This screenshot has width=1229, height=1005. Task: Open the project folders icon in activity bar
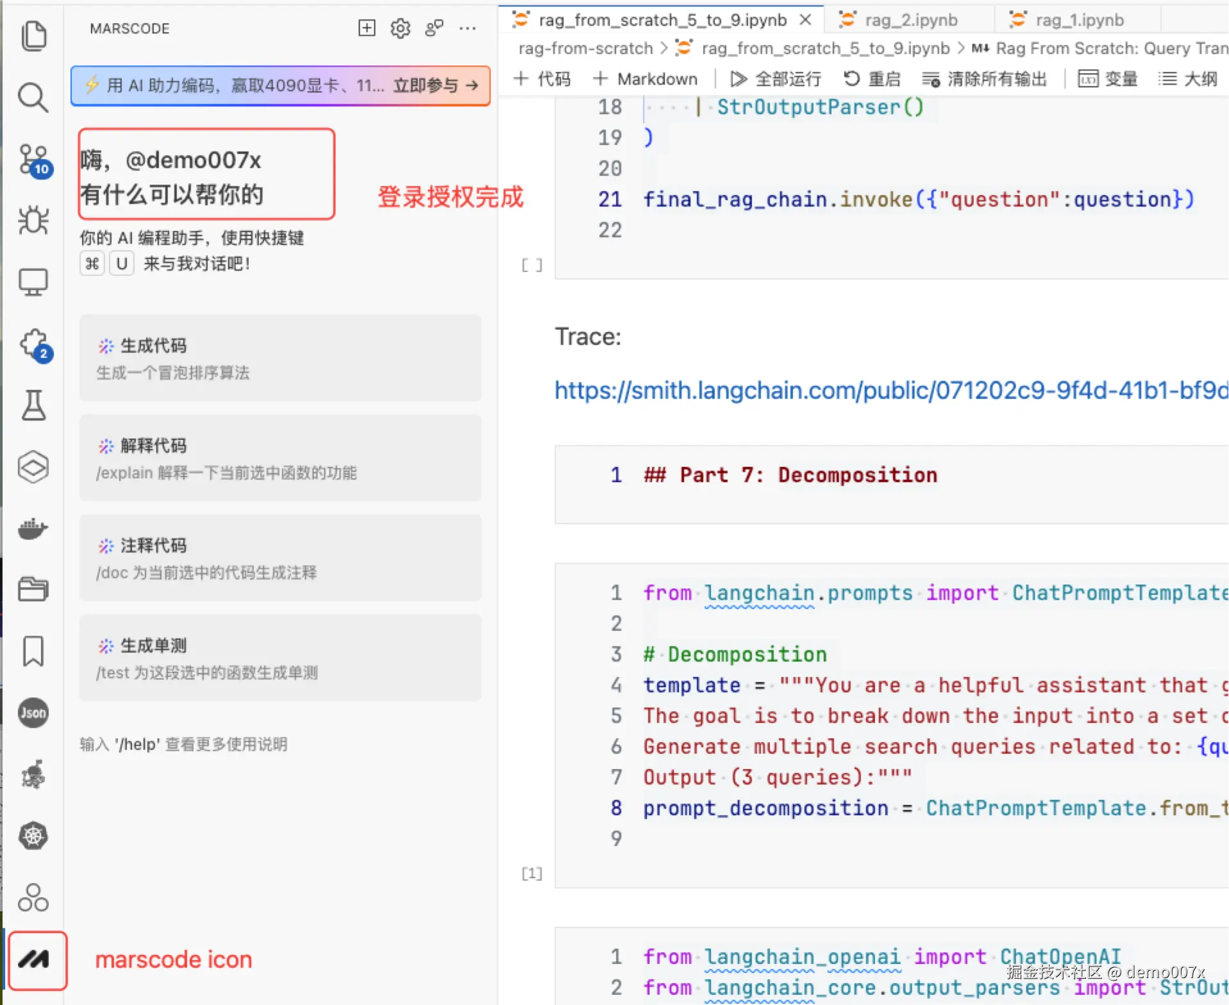33,589
